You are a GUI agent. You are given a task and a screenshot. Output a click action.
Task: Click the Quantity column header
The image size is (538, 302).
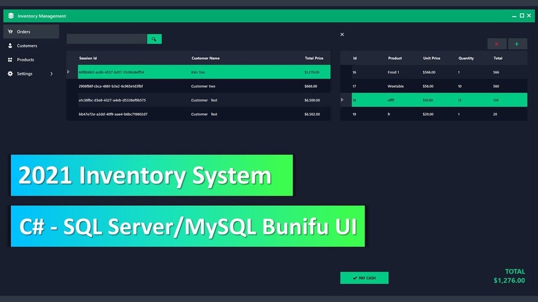(x=466, y=58)
